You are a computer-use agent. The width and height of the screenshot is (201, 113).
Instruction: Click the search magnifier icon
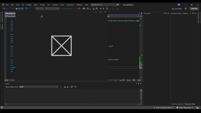[x=117, y=5]
